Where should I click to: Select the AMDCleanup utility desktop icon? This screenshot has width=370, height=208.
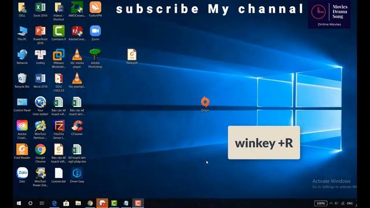[77, 10]
